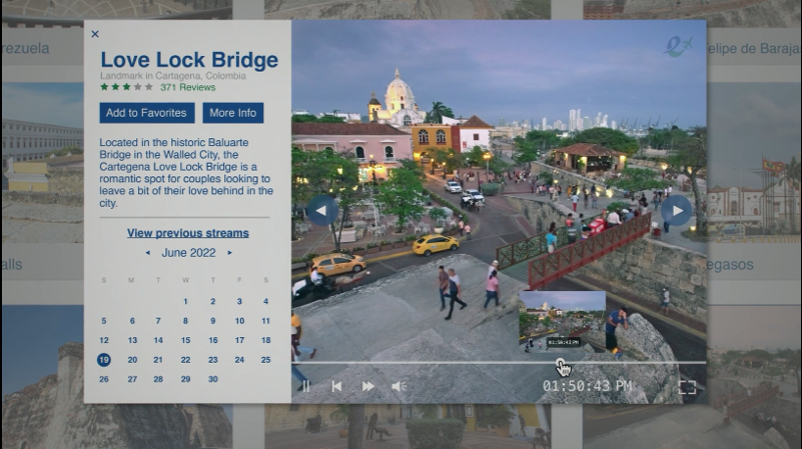Select the highlighted June 19 date

click(x=104, y=360)
